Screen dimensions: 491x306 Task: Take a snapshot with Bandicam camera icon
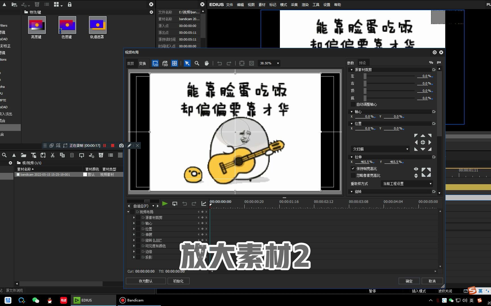pos(121,145)
